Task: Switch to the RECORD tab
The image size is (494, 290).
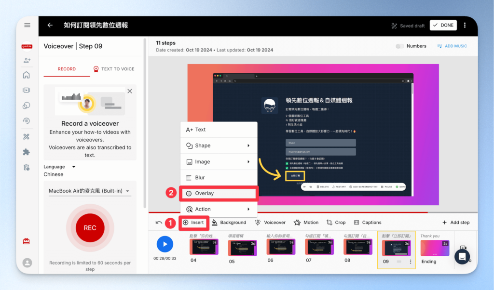Action: click(x=67, y=69)
